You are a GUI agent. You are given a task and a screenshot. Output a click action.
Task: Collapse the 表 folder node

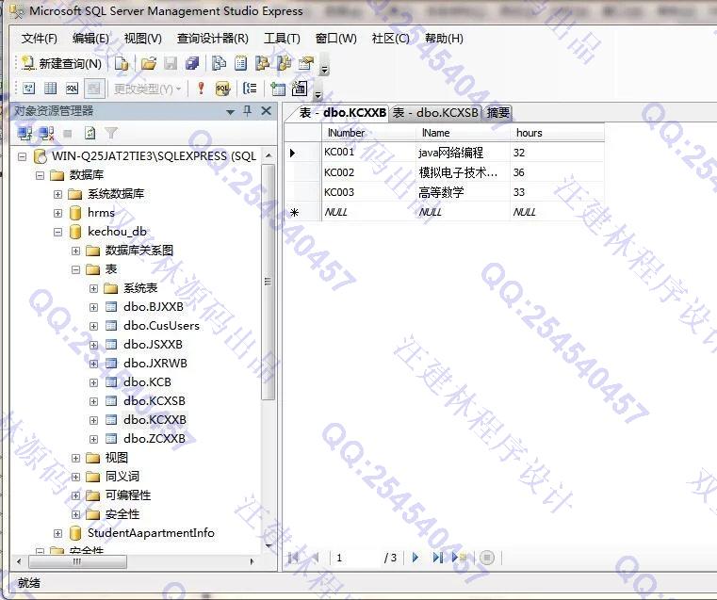75,269
